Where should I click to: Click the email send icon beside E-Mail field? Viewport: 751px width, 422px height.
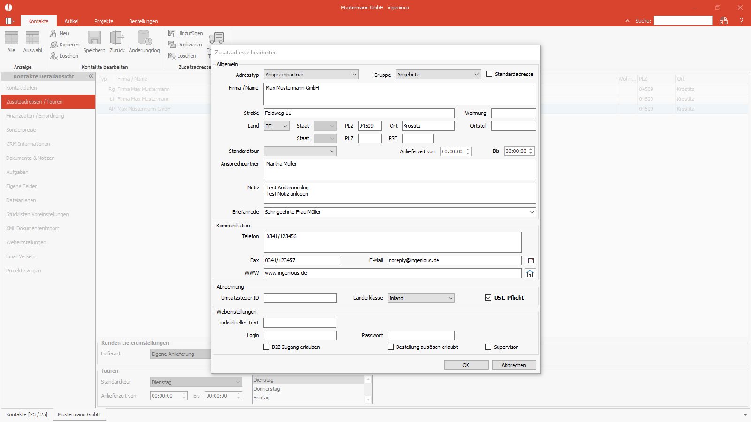pyautogui.click(x=530, y=261)
